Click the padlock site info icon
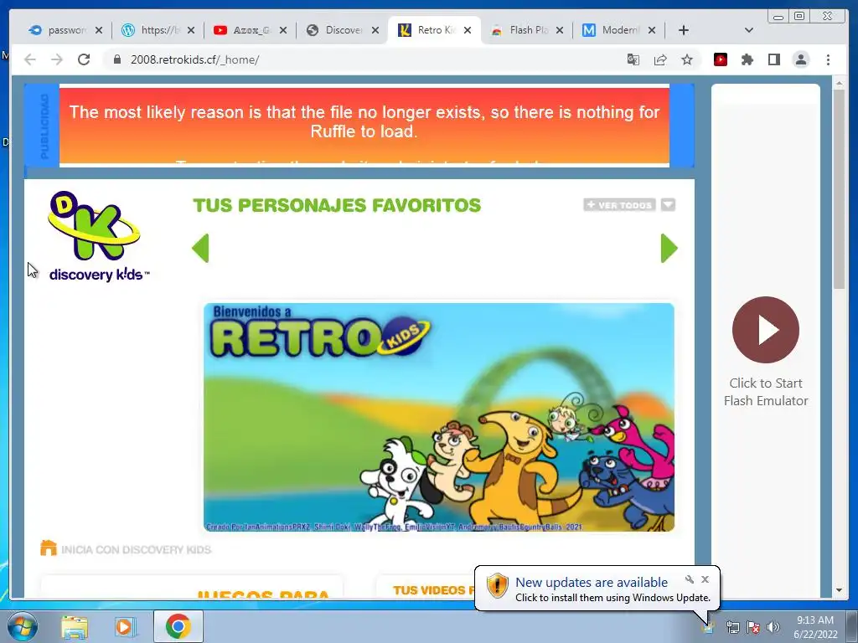 (x=117, y=59)
